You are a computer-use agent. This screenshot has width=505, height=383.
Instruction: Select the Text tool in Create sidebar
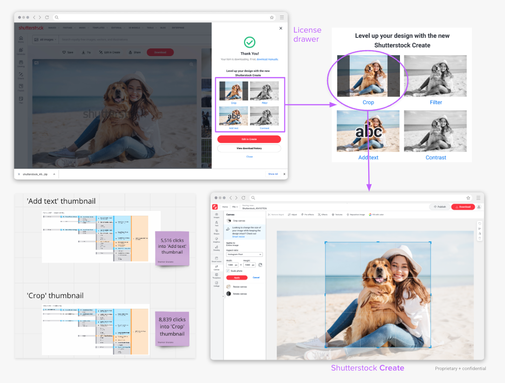point(216,224)
